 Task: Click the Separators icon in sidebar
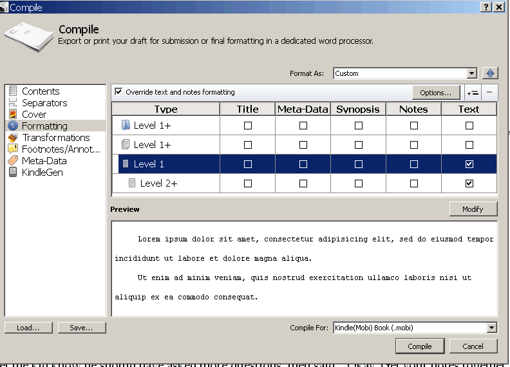pyautogui.click(x=13, y=103)
